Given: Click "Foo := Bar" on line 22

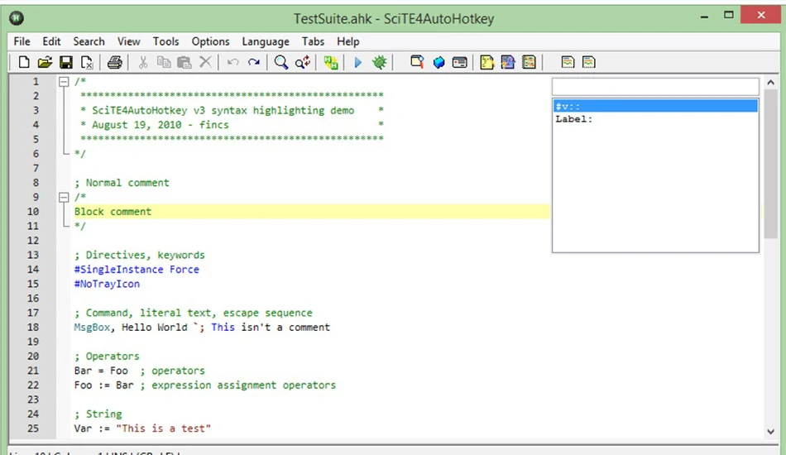Looking at the screenshot, I should click(103, 386).
